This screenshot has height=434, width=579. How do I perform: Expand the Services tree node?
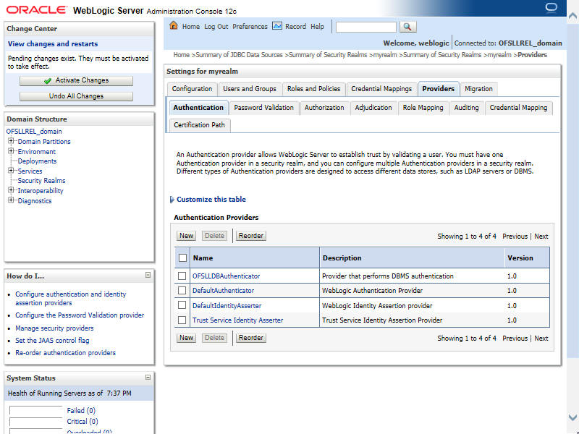11,171
